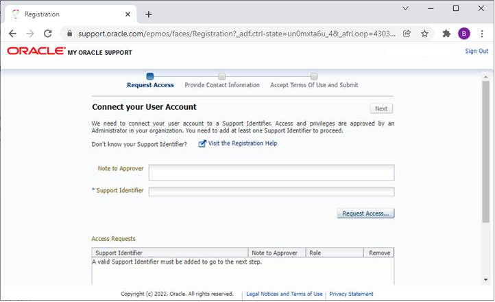Click the Access Requests heading

tap(113, 238)
